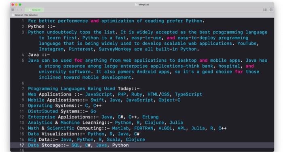
Task: Click the word "university" in the Java paragraph
Action: (x=53, y=72)
